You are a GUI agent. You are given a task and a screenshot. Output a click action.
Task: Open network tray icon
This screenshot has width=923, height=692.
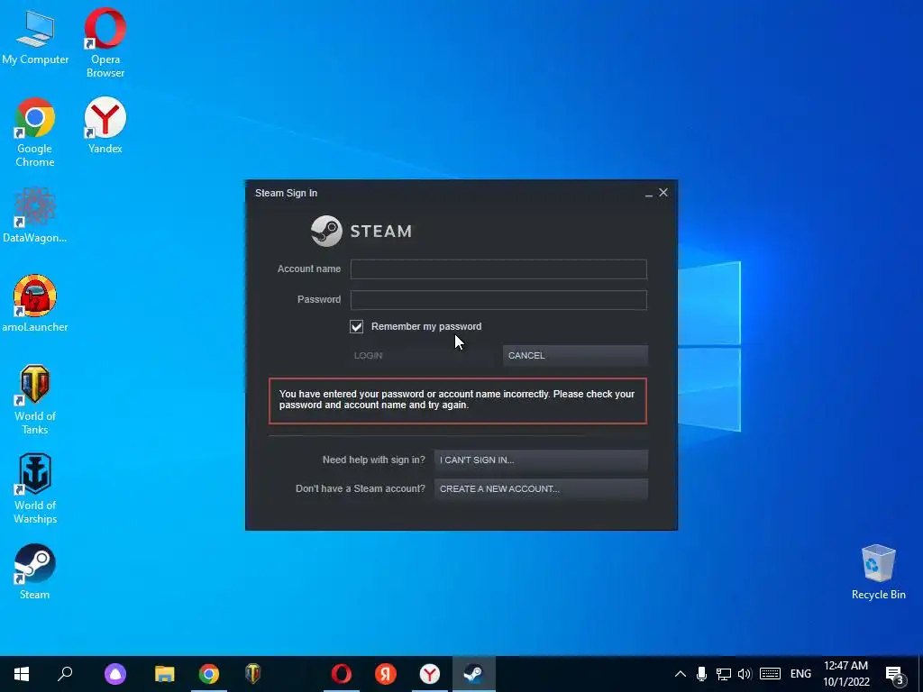pyautogui.click(x=724, y=674)
